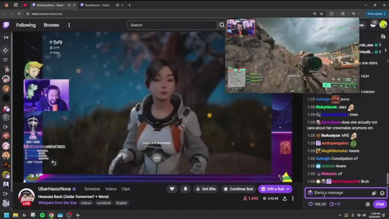Click the UberHaxorNova channel name
The width and height of the screenshot is (389, 219).
click(x=54, y=189)
